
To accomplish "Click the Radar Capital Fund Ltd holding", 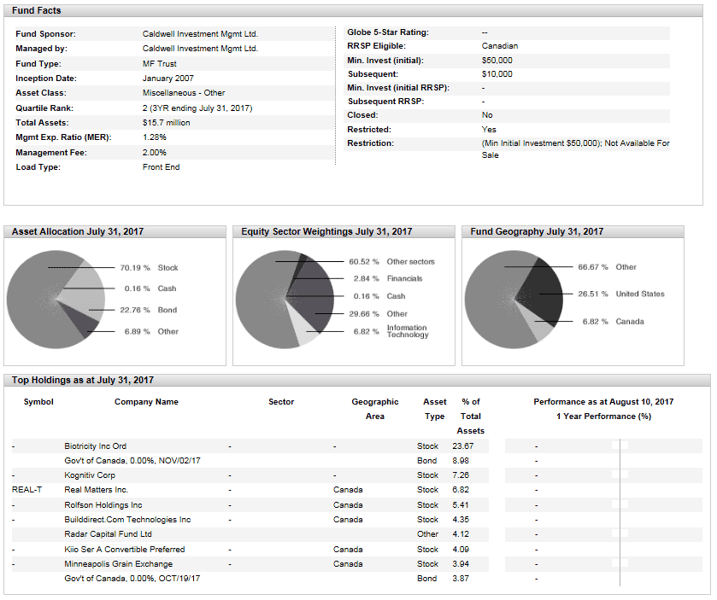I will click(x=108, y=534).
